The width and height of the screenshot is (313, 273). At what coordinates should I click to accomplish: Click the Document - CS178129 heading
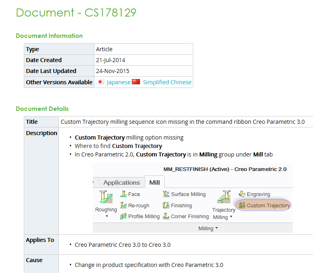(x=76, y=13)
